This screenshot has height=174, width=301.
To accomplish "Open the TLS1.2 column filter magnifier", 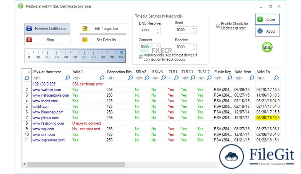I will coord(209,78).
